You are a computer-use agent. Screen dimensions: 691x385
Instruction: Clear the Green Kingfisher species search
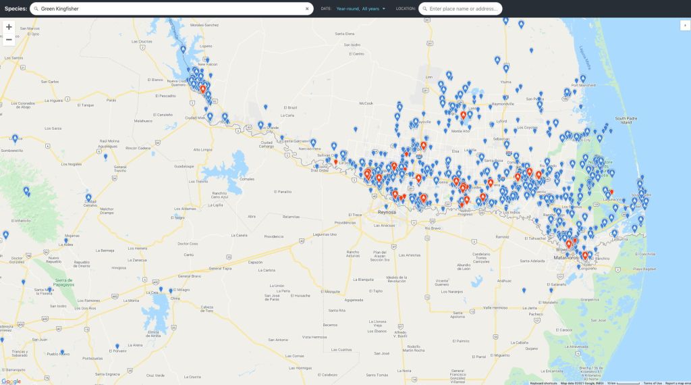pos(307,9)
